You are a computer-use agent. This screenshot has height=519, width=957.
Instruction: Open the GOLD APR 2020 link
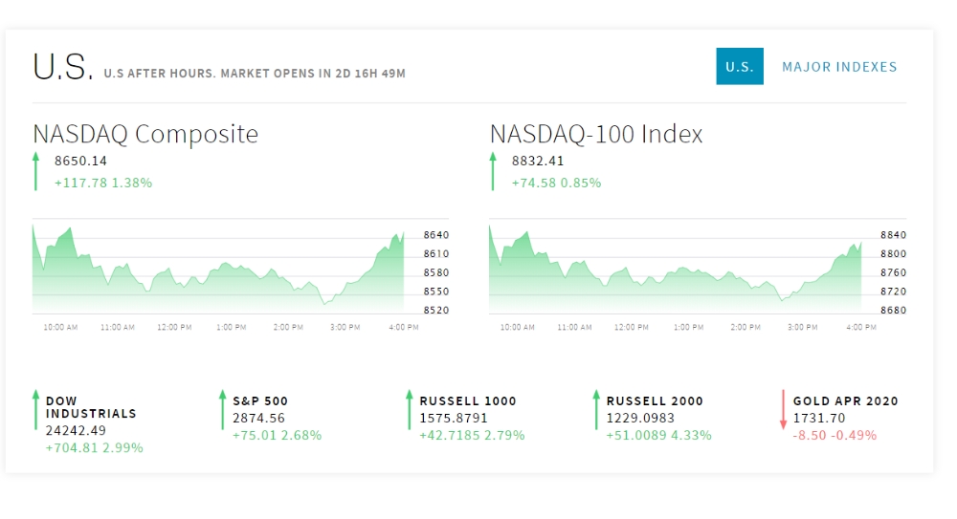tap(845, 400)
